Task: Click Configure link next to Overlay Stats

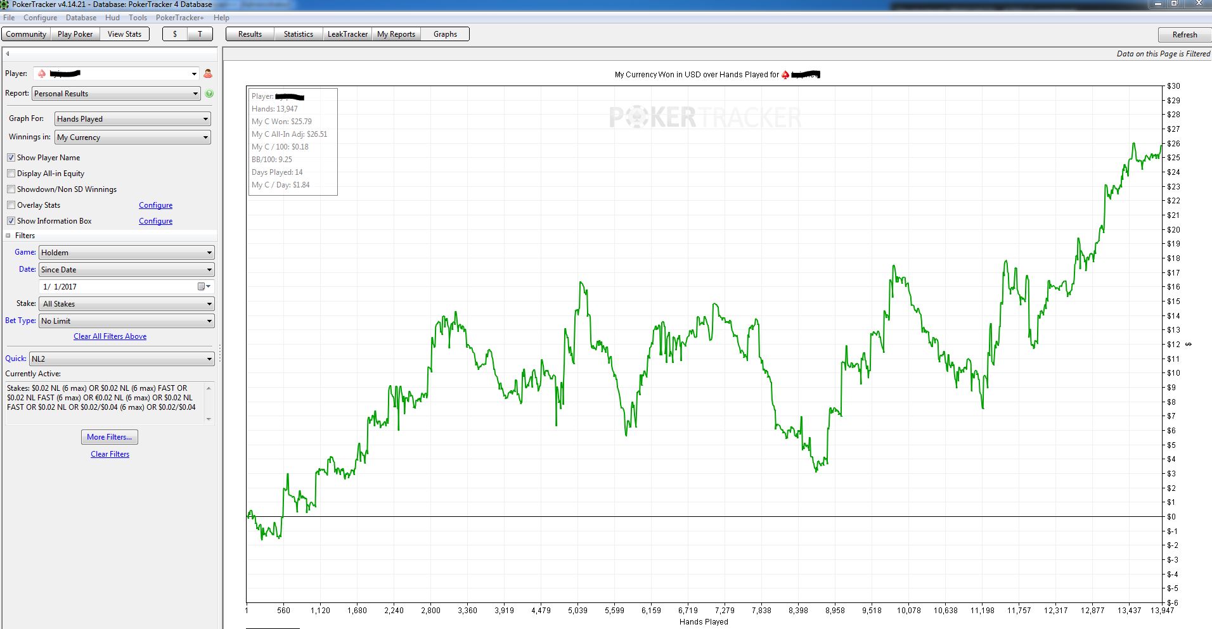Action: [155, 205]
